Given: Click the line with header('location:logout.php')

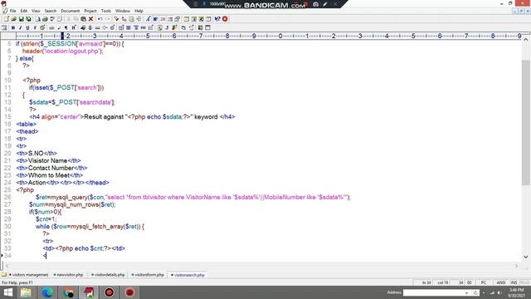Looking at the screenshot, I should point(63,51).
